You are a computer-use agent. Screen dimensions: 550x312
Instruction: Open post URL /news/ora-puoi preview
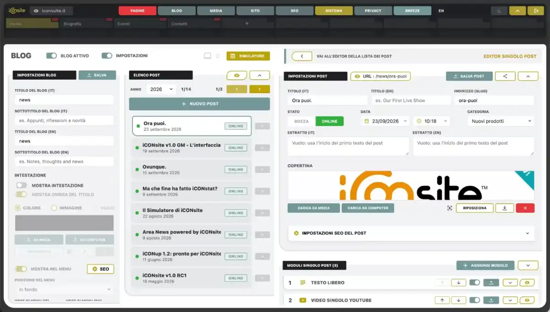(380, 76)
